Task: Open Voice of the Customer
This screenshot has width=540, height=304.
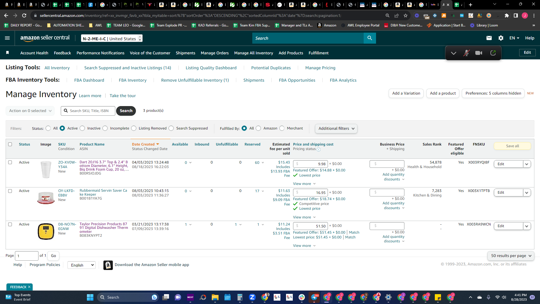Action: pyautogui.click(x=150, y=53)
